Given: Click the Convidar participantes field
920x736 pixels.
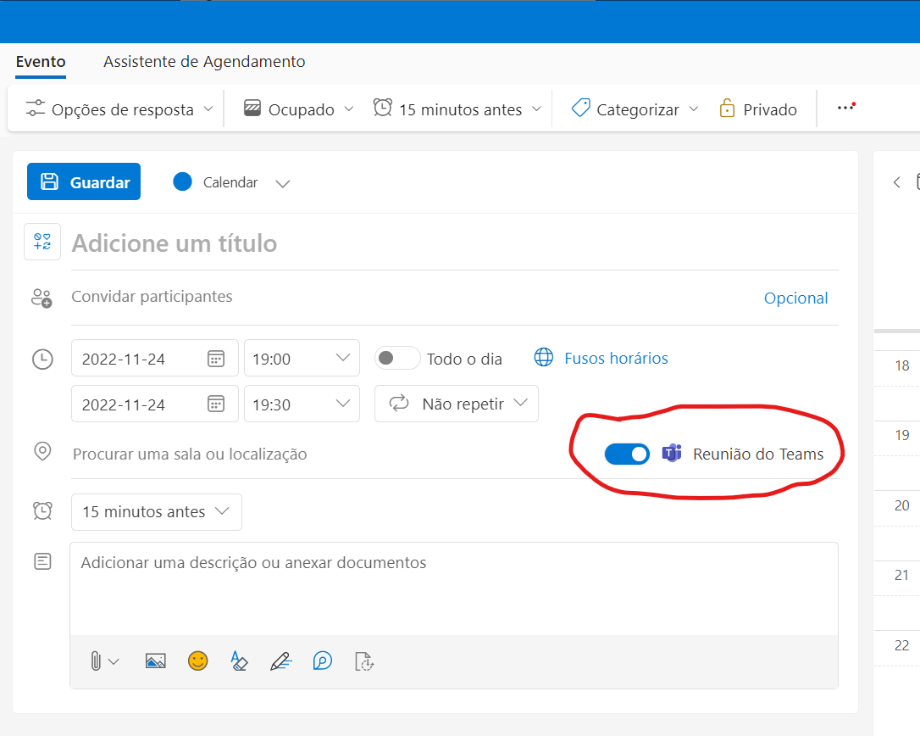Looking at the screenshot, I should coord(411,297).
